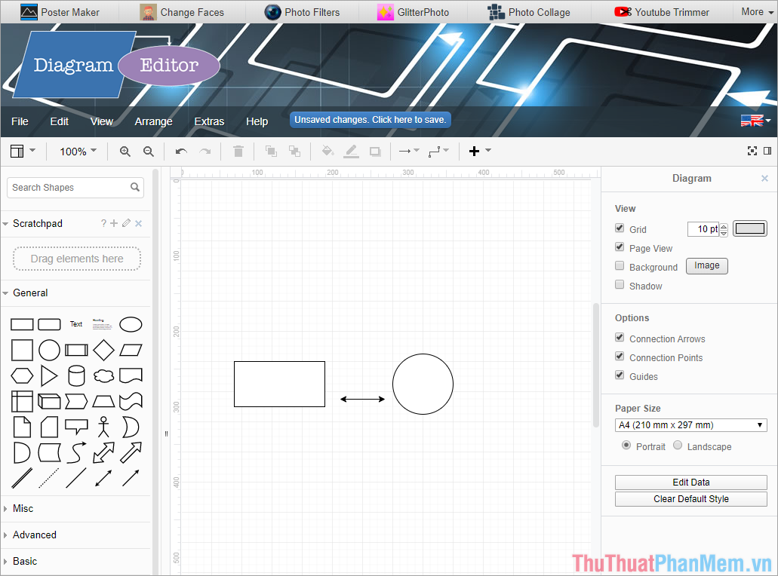The height and width of the screenshot is (576, 778).
Task: Enable the Background checkbox
Action: point(620,266)
